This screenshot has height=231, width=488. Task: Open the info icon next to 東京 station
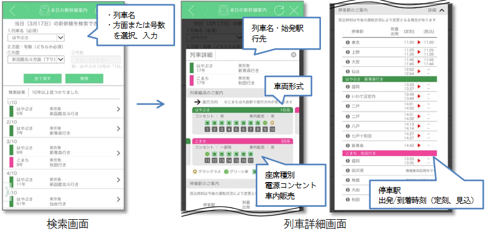[x=348, y=42]
